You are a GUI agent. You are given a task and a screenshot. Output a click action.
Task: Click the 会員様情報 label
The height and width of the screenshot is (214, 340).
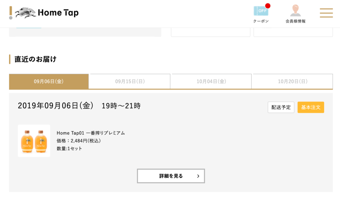pyautogui.click(x=295, y=21)
